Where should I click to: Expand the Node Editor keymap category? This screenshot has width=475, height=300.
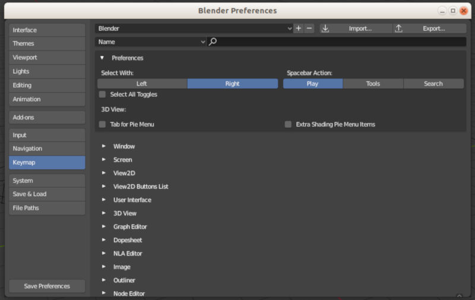pos(103,293)
